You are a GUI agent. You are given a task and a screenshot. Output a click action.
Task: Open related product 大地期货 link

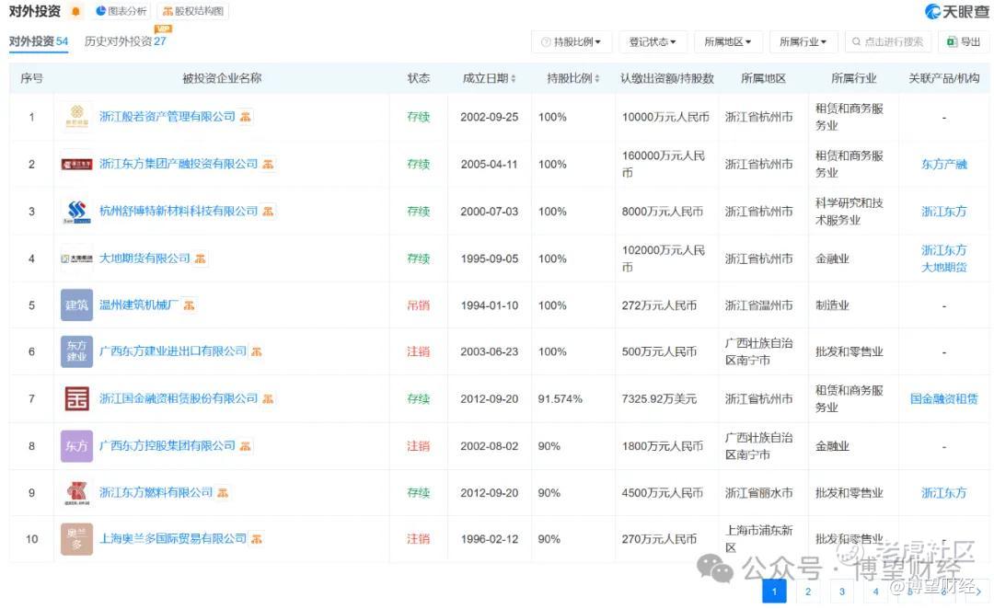944,268
